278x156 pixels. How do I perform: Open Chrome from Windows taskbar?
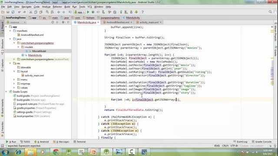56,152
